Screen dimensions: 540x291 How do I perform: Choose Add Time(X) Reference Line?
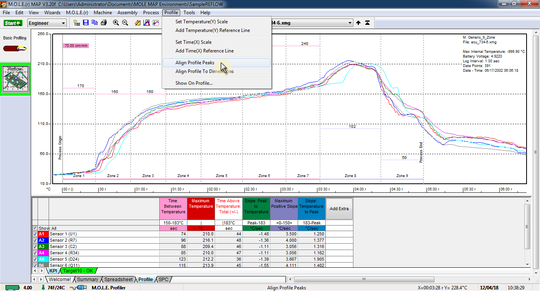coord(217,51)
